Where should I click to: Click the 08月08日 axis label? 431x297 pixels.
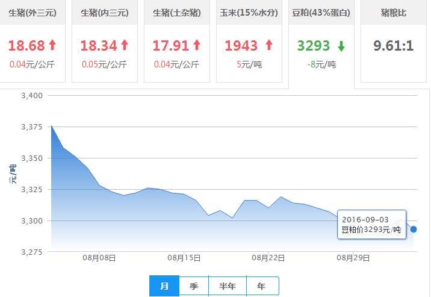pos(99,258)
